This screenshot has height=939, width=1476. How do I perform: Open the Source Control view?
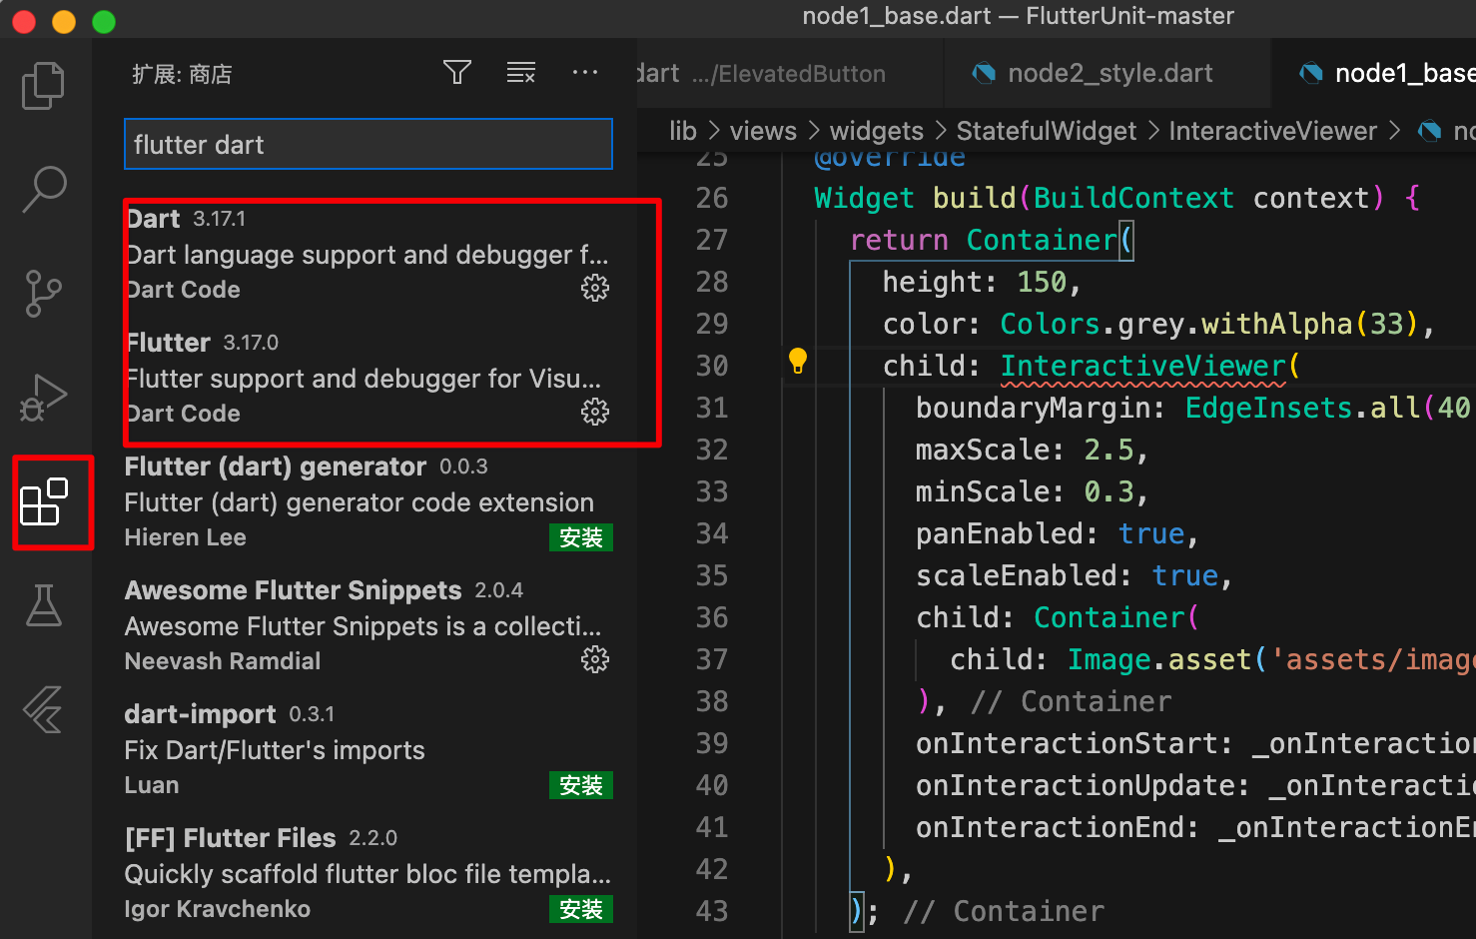pos(43,294)
